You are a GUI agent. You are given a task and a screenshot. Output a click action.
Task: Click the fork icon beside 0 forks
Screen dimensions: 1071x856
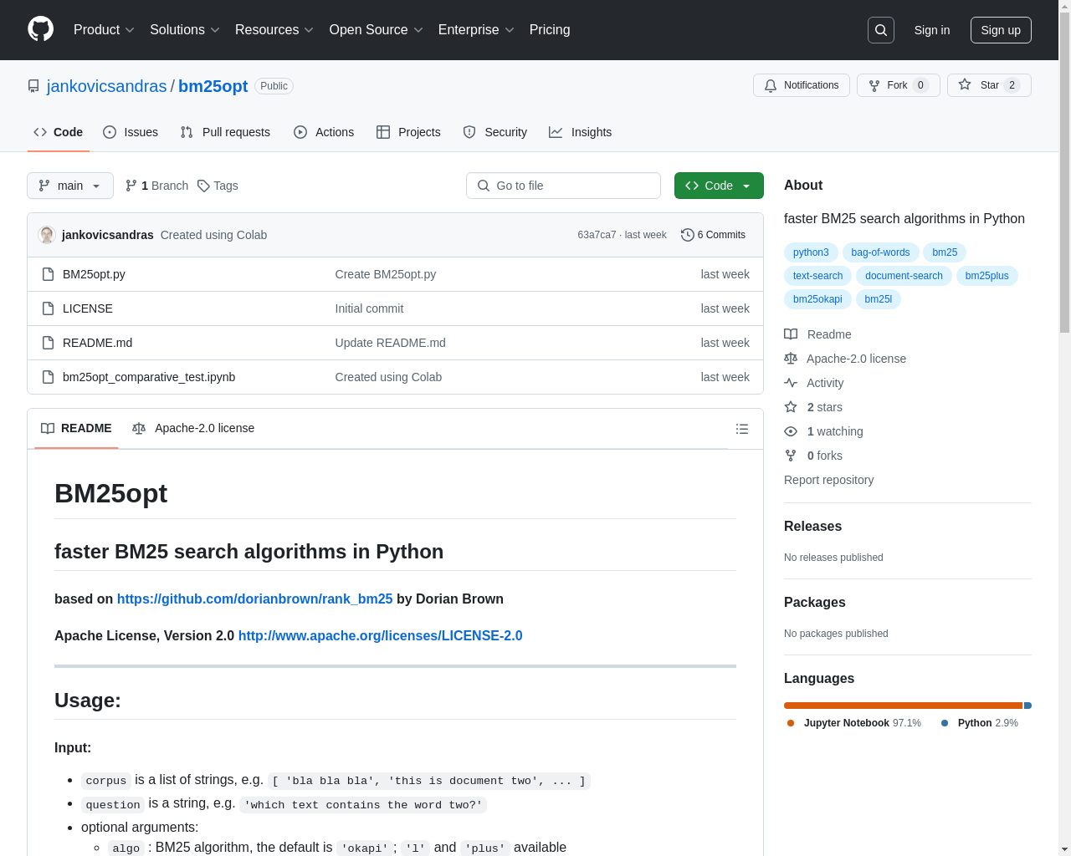[791, 456]
